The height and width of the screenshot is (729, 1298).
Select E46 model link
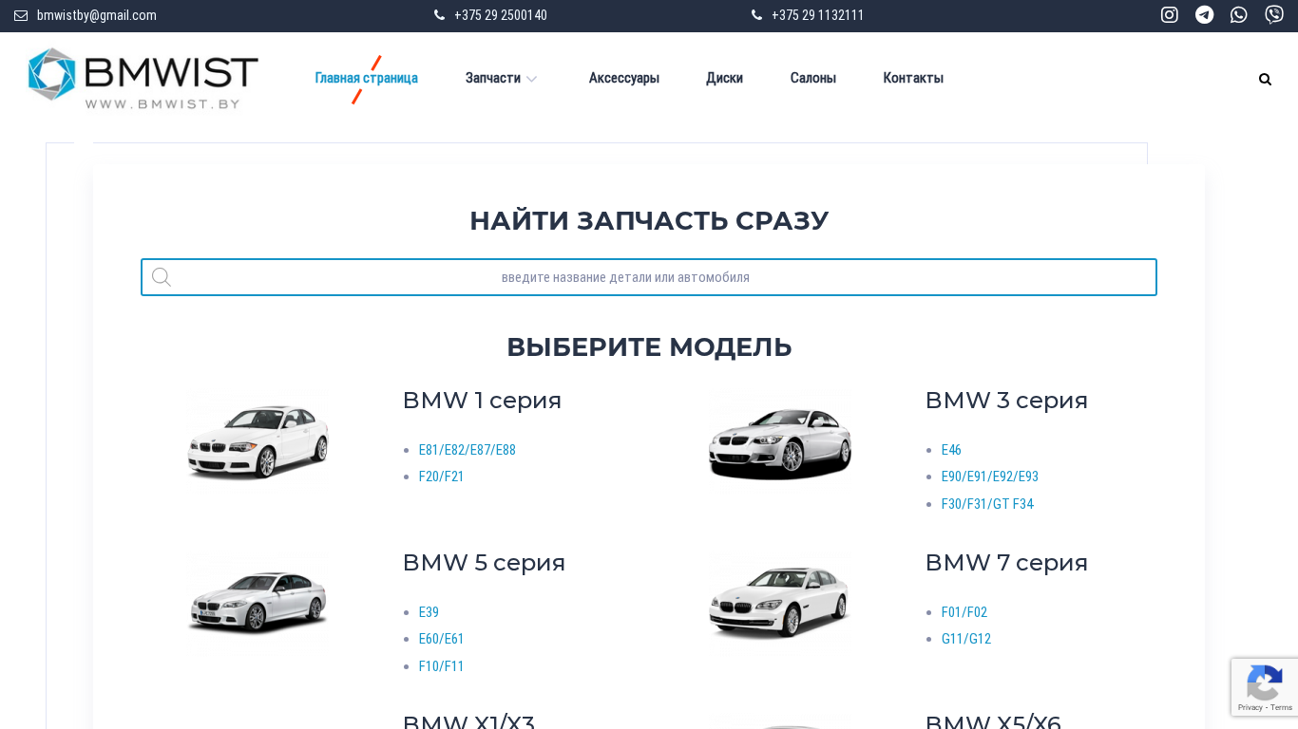(951, 450)
